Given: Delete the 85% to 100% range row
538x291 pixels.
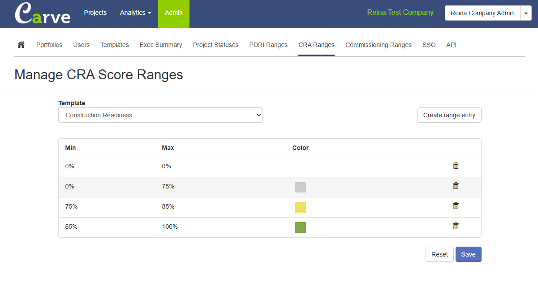Looking at the screenshot, I should [456, 226].
